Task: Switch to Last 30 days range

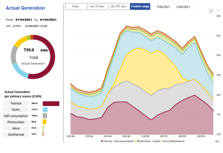Action: point(97,6)
